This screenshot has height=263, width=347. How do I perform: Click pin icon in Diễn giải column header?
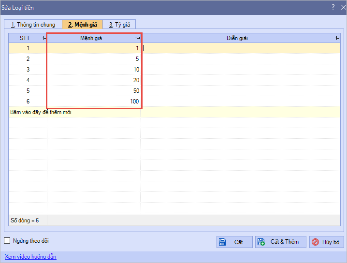336,38
